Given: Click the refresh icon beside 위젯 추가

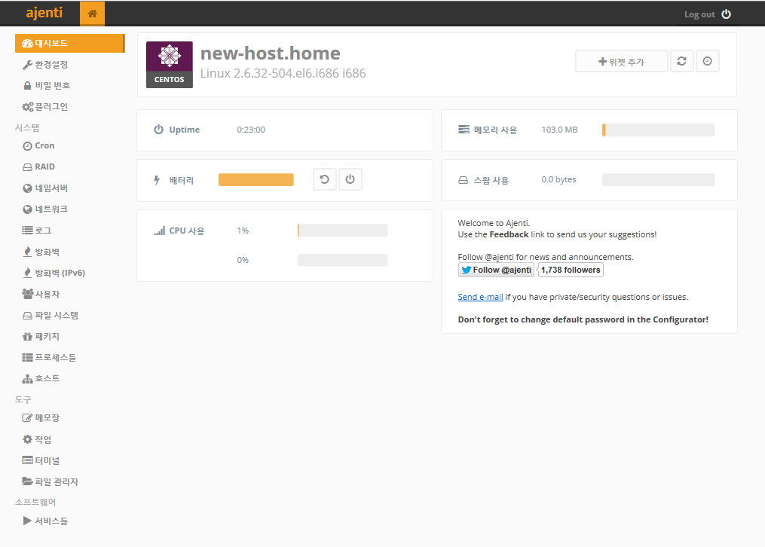Looking at the screenshot, I should [681, 62].
